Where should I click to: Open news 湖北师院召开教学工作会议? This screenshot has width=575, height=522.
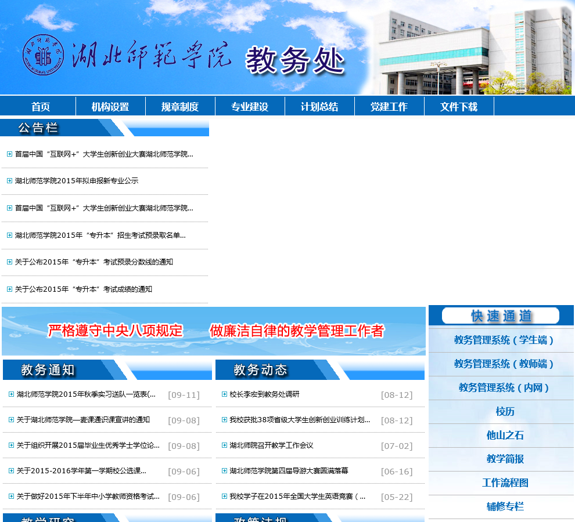[271, 445]
